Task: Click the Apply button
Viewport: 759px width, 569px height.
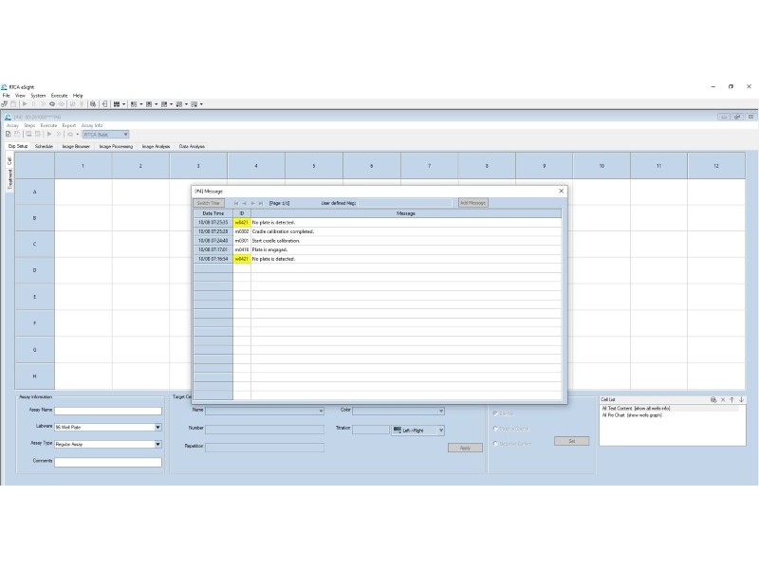Action: click(x=465, y=448)
